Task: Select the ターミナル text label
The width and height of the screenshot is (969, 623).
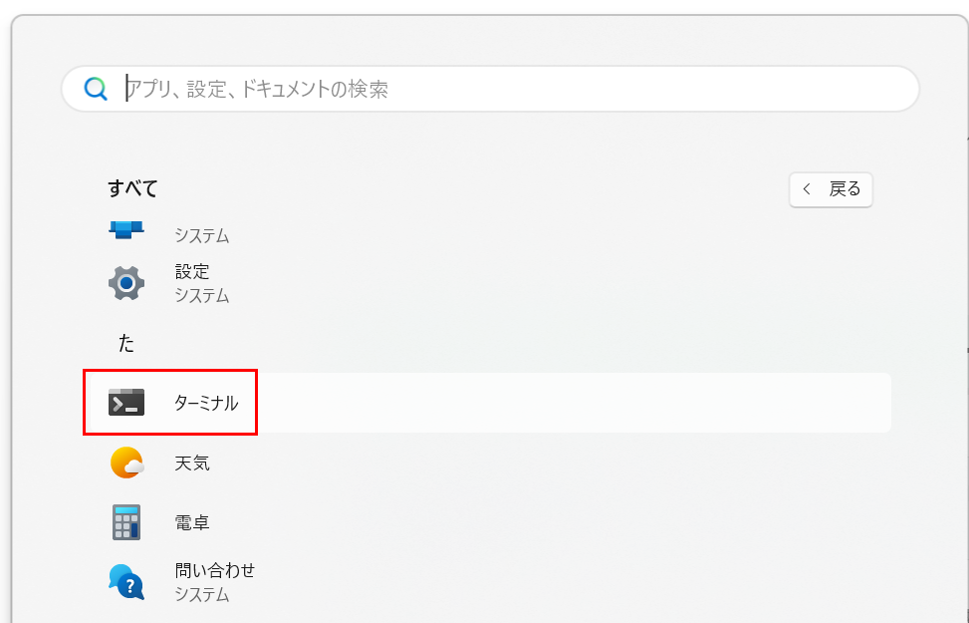Action: coord(206,403)
